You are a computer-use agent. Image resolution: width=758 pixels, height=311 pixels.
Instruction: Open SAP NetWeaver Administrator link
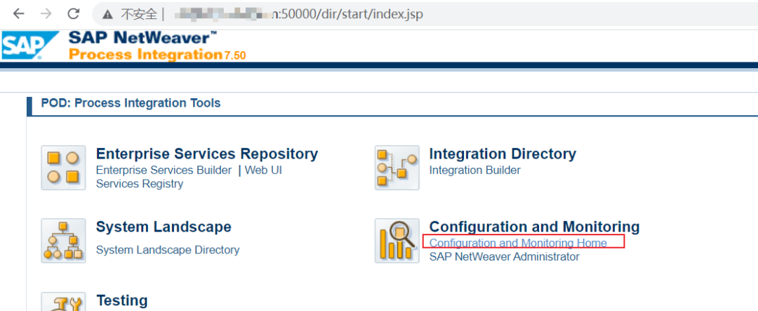pos(504,256)
